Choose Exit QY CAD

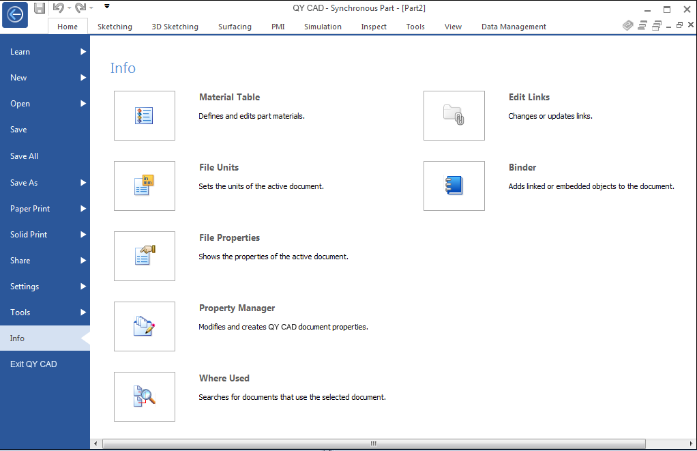33,364
